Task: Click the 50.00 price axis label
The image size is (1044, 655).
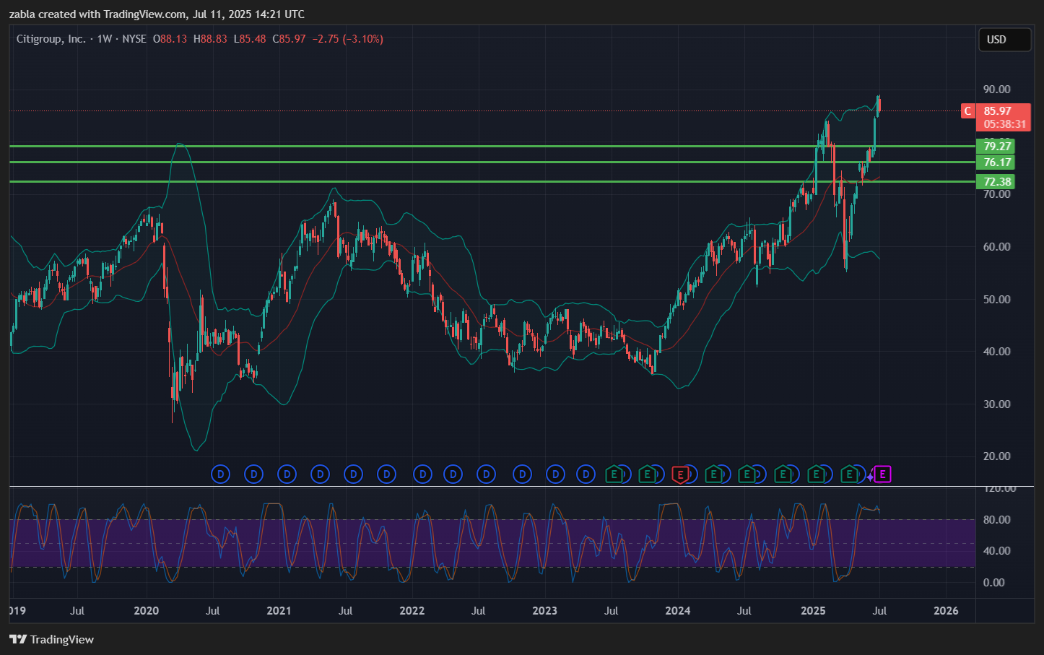Action: pos(996,299)
